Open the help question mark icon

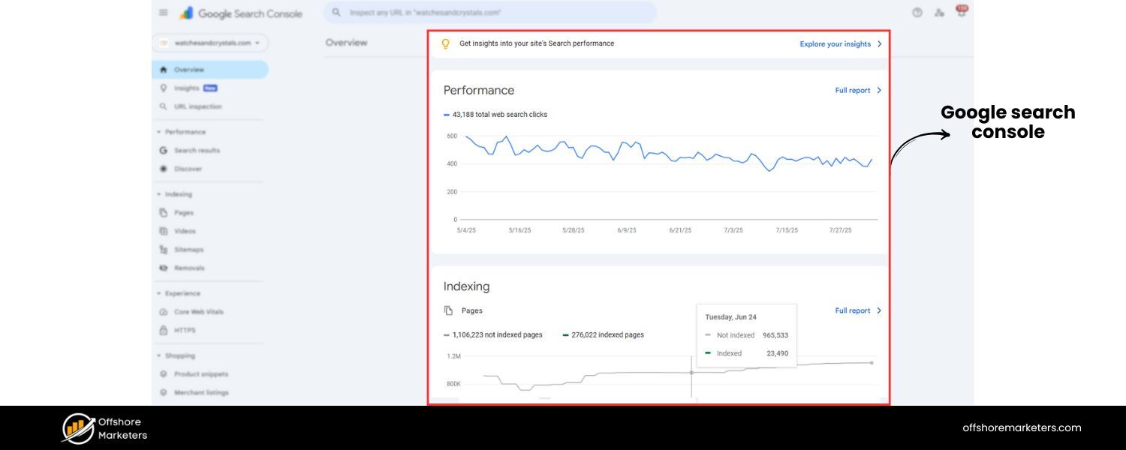tap(917, 13)
